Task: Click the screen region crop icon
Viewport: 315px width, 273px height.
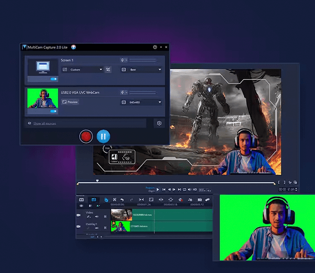Action: 108,69
